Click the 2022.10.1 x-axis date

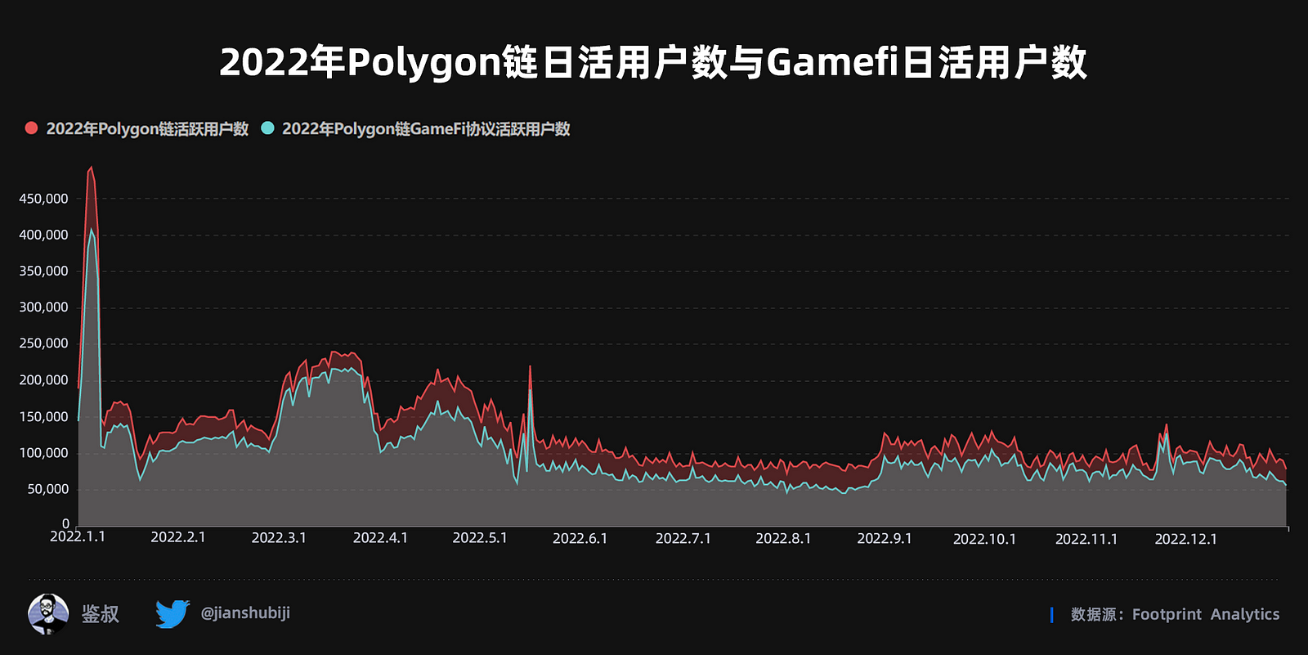984,540
